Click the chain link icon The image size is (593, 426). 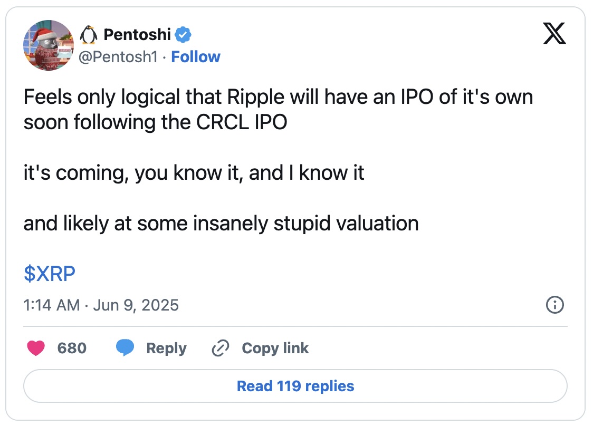click(x=221, y=348)
